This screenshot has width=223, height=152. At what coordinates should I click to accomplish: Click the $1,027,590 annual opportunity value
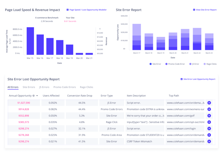[x=24, y=103]
